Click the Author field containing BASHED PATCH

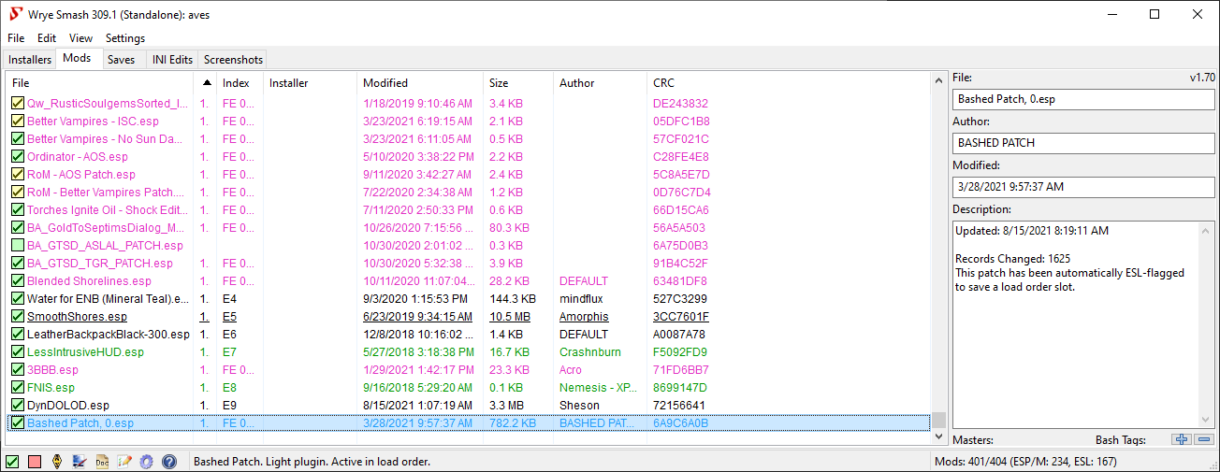(x=1082, y=143)
